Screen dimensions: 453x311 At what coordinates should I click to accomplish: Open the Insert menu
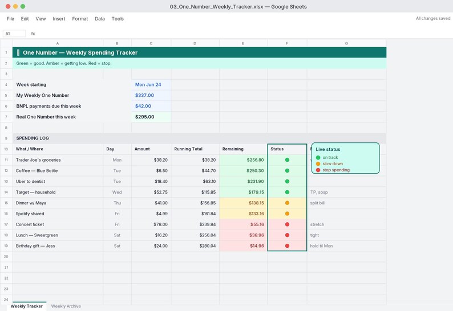click(x=59, y=19)
